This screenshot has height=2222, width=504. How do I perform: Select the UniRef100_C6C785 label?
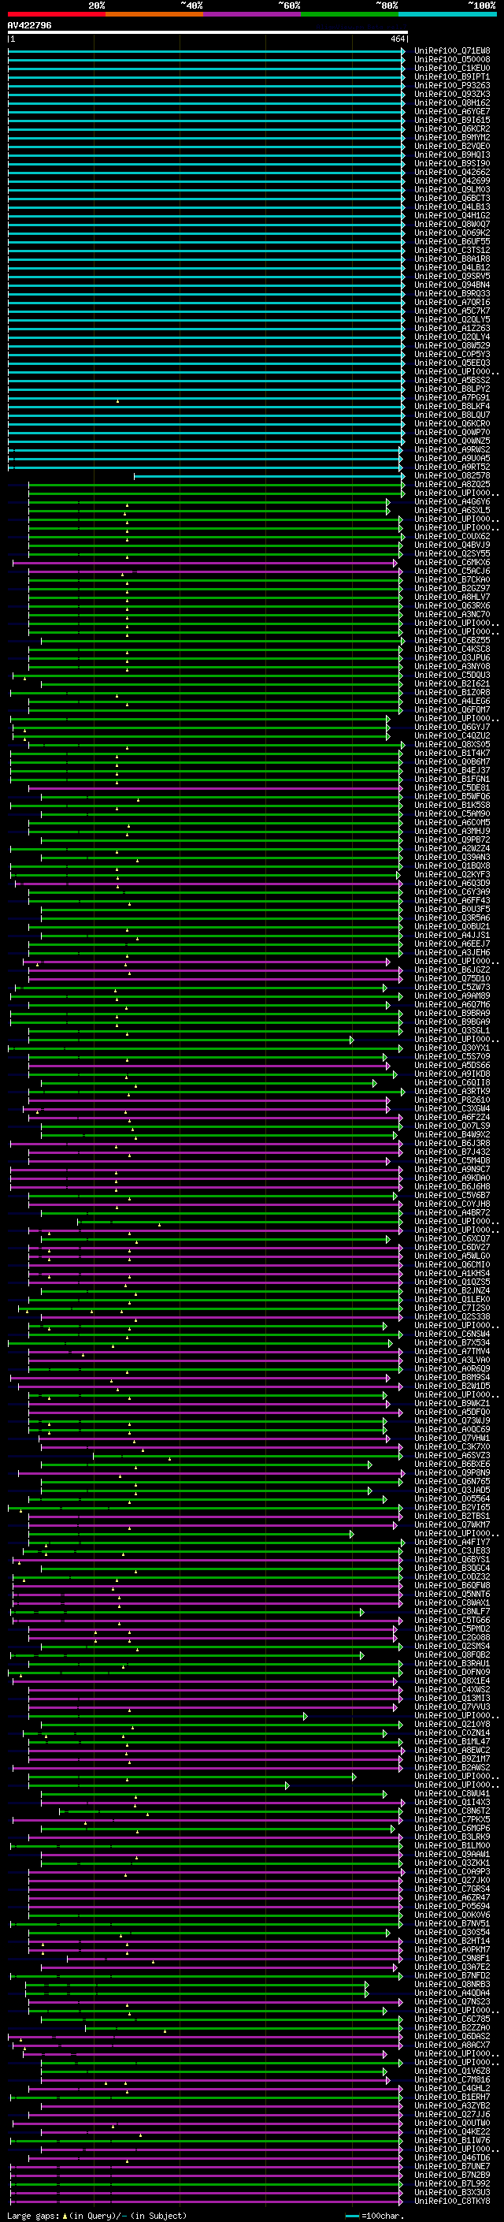click(452, 2019)
